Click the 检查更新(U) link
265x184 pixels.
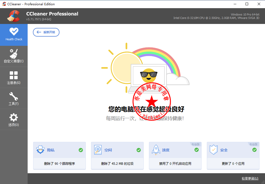250,178
